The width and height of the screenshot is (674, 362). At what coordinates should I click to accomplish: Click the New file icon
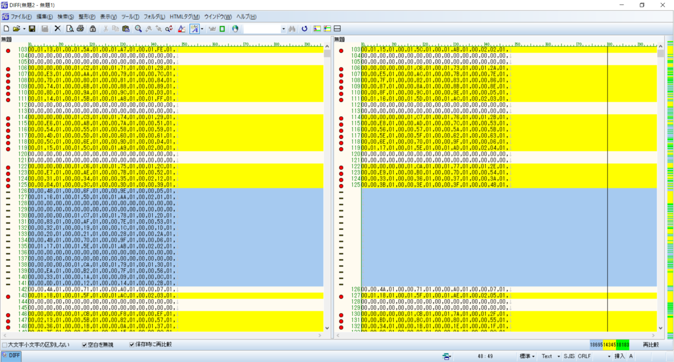(6, 28)
